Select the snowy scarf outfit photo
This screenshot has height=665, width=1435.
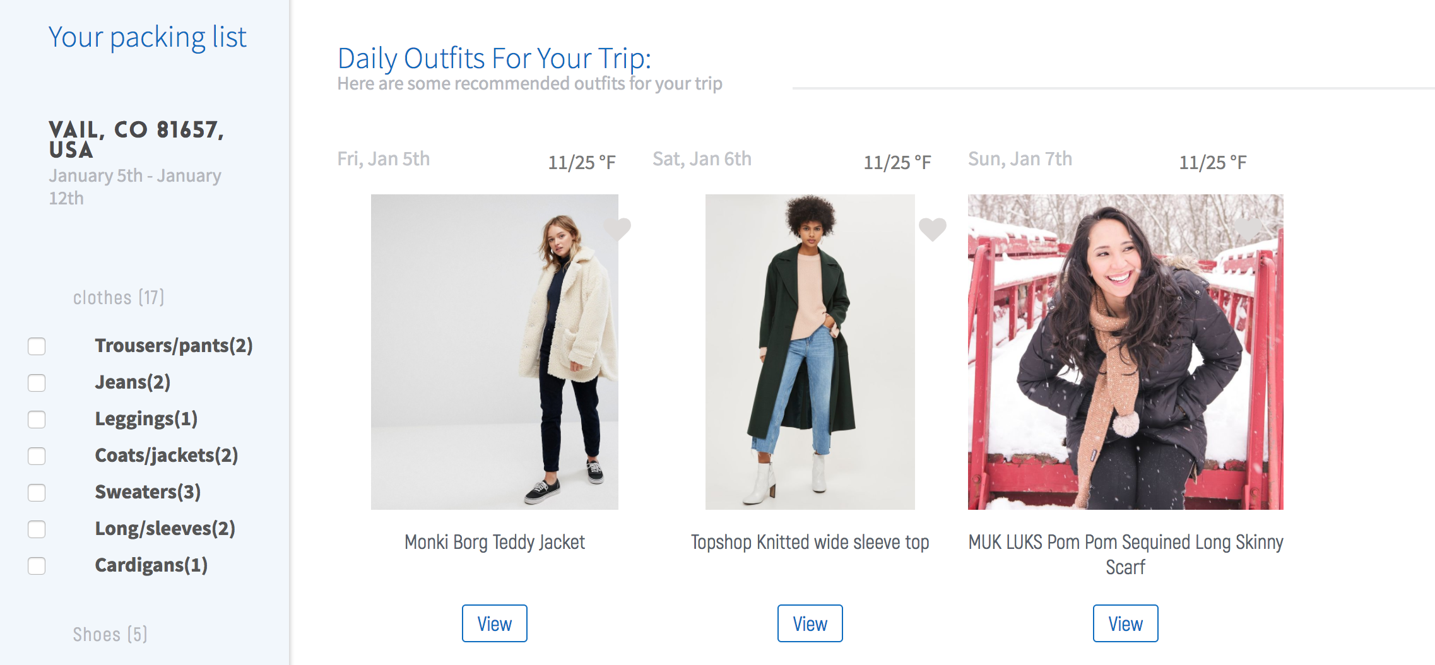pyautogui.click(x=1125, y=351)
